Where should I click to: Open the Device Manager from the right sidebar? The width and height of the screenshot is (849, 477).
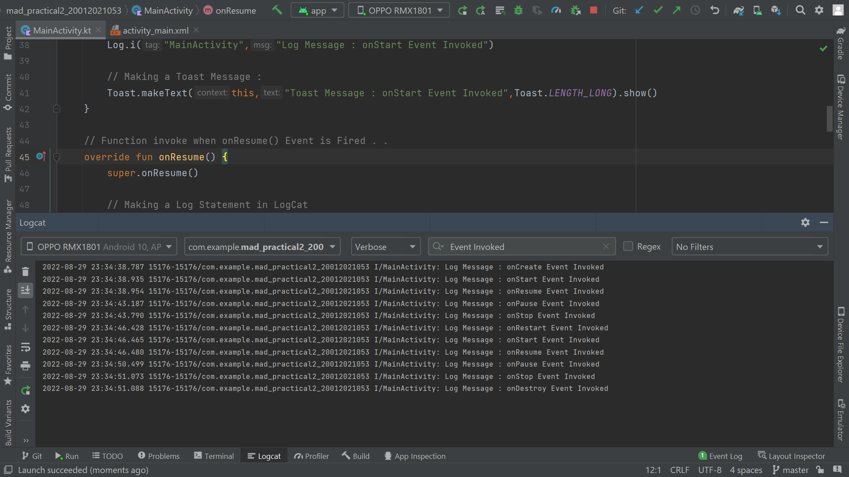[841, 102]
